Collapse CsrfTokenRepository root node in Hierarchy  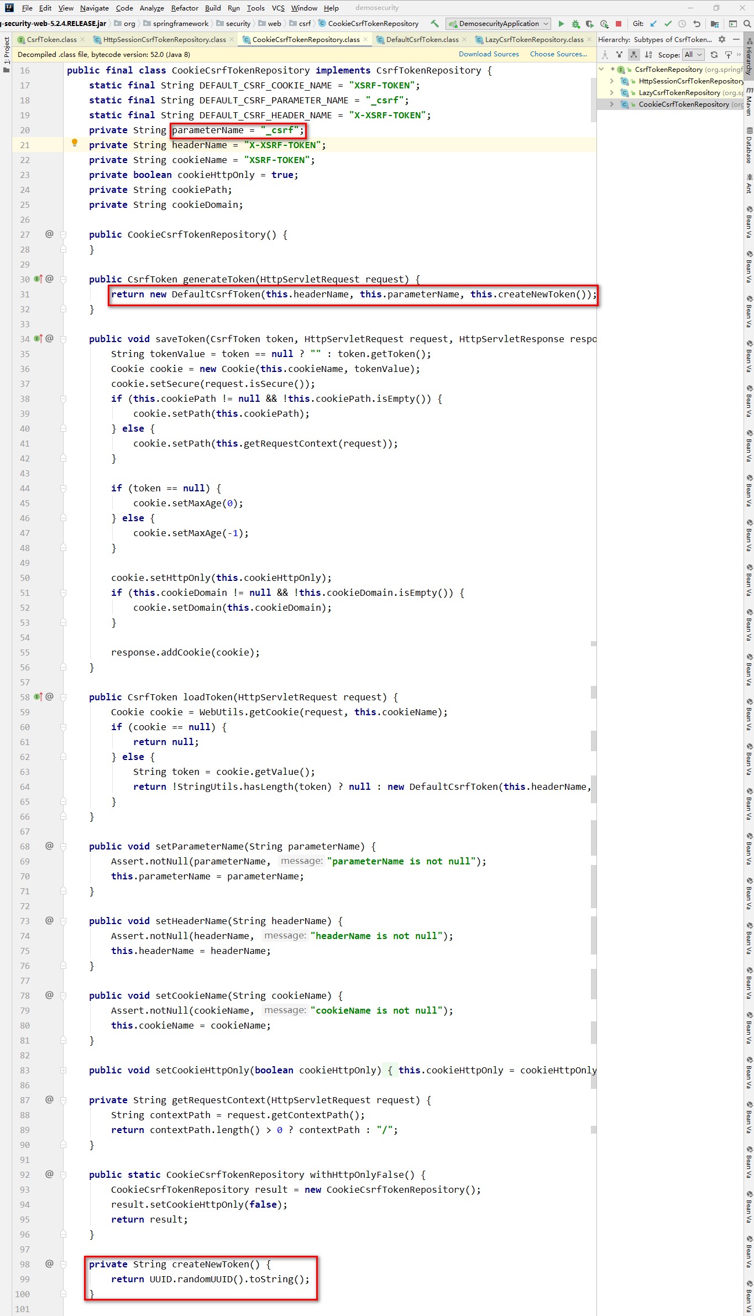(602, 70)
